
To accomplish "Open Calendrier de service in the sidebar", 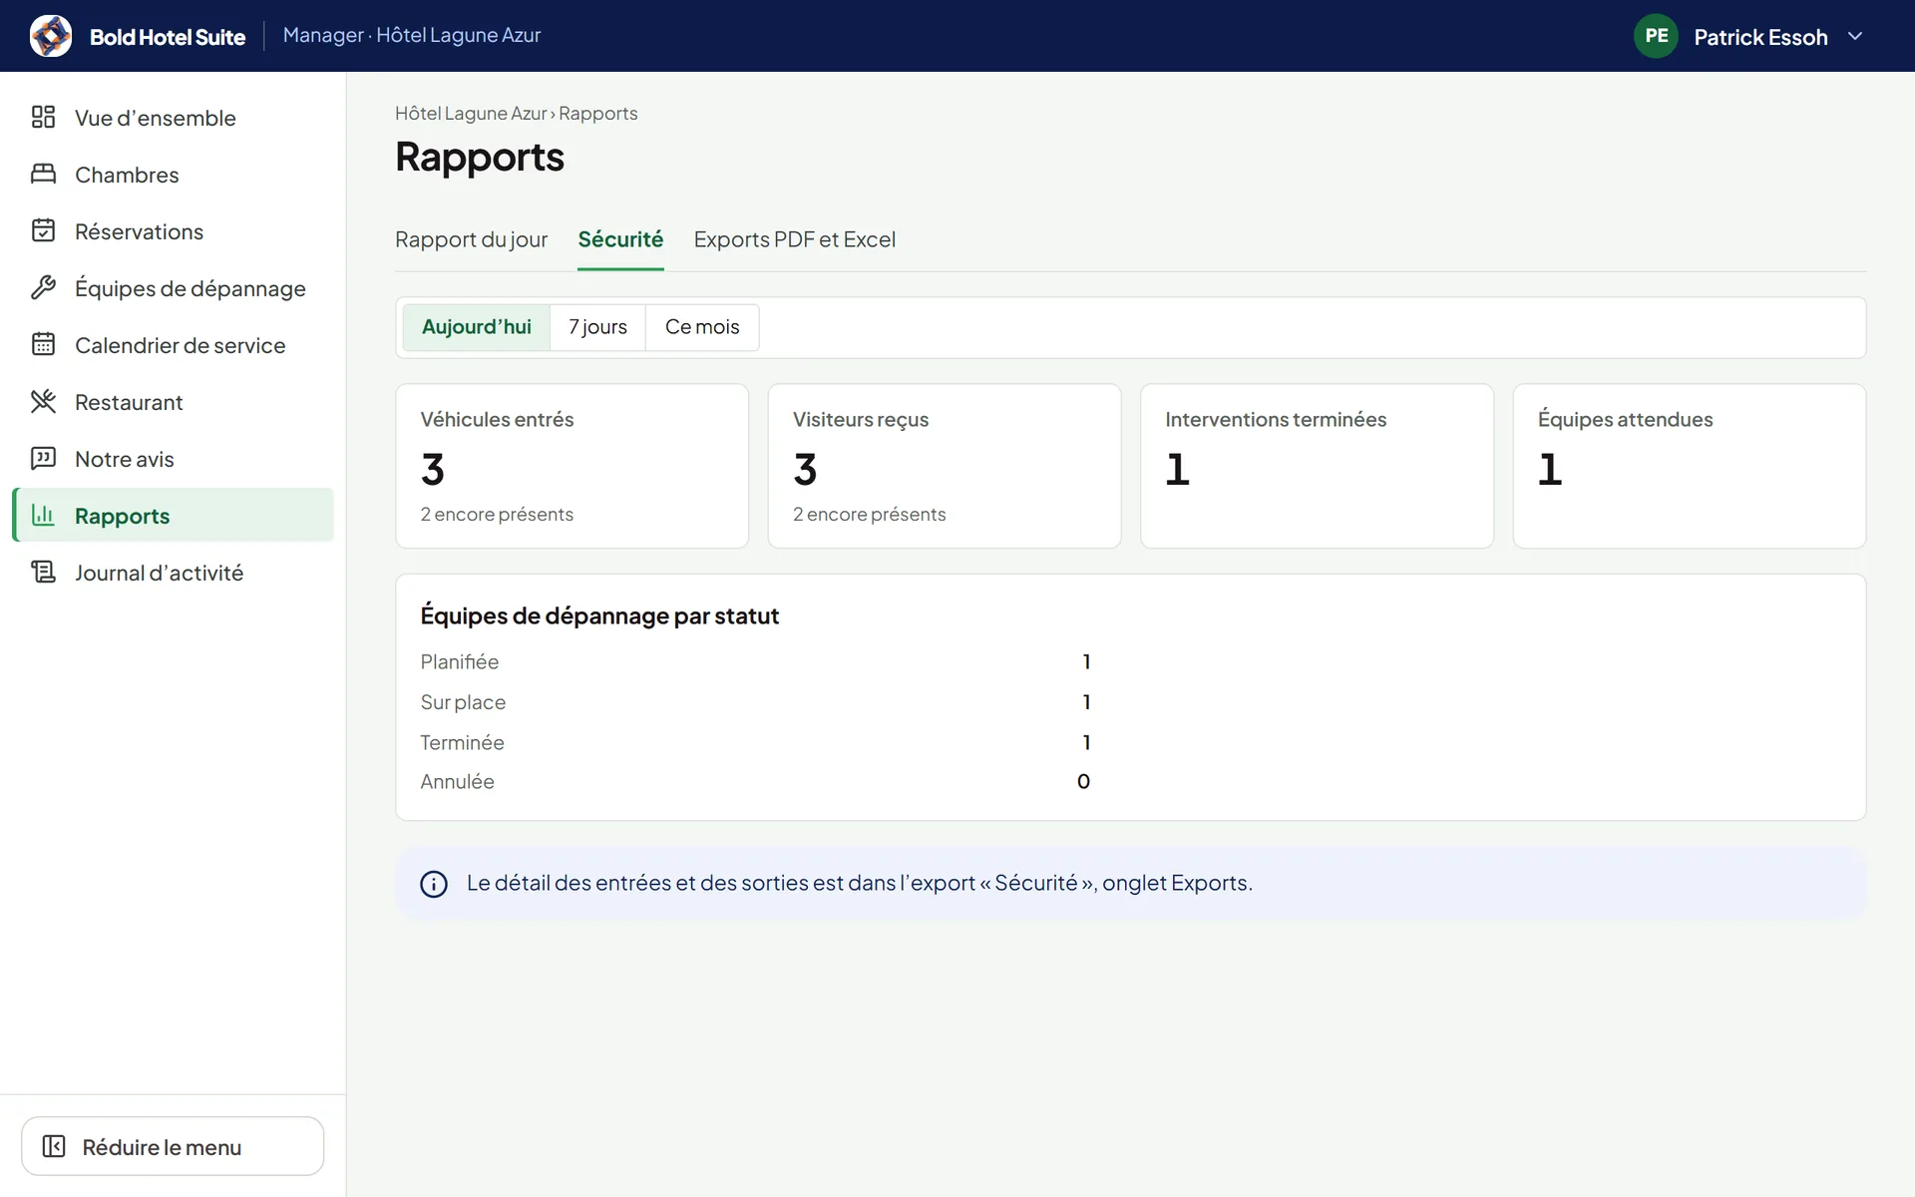I will click(173, 345).
